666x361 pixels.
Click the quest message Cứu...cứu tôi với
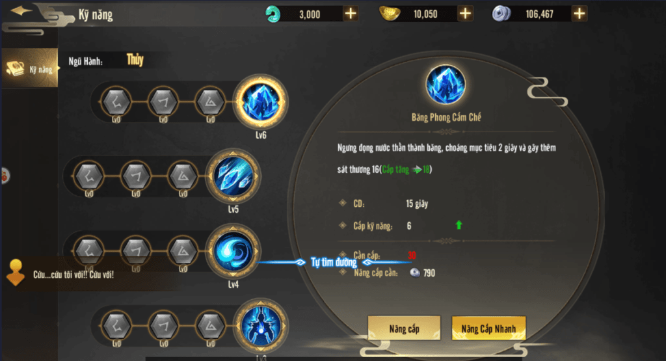[x=73, y=274]
